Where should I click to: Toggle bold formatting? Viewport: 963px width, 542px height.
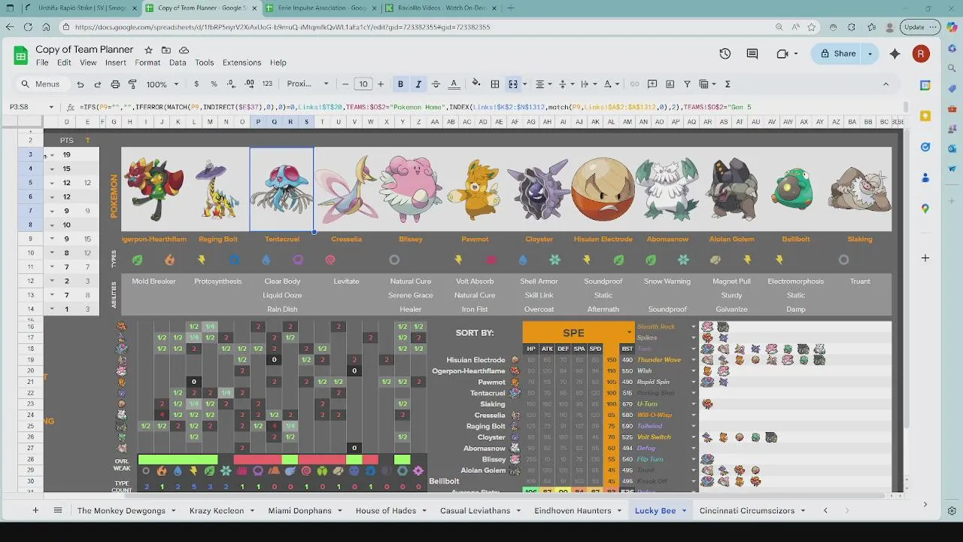click(400, 84)
